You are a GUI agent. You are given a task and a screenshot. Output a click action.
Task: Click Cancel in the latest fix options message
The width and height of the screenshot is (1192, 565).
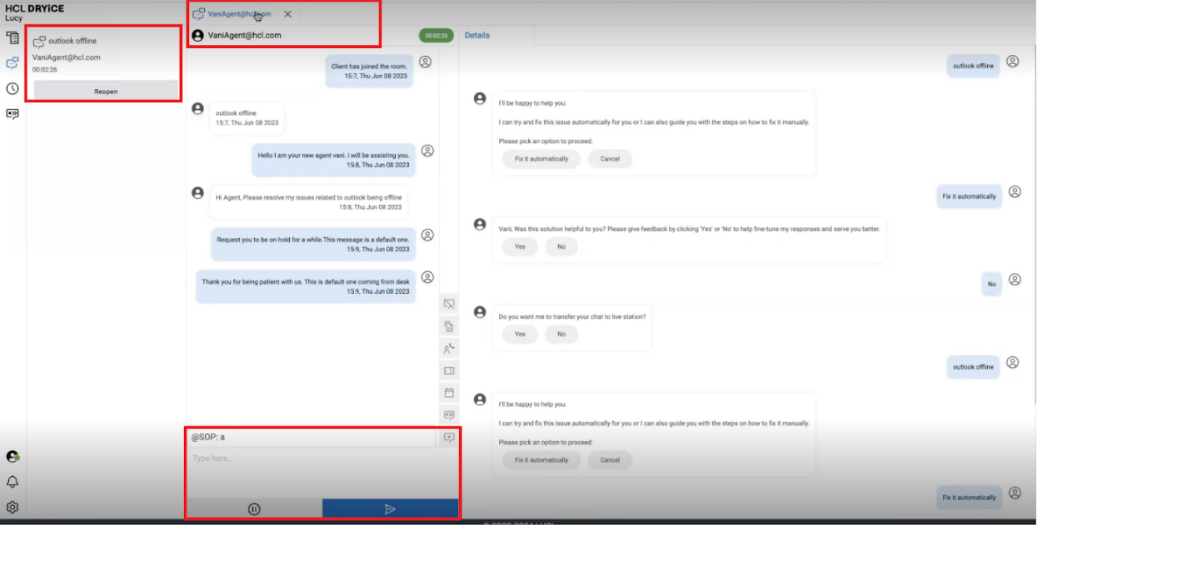609,459
